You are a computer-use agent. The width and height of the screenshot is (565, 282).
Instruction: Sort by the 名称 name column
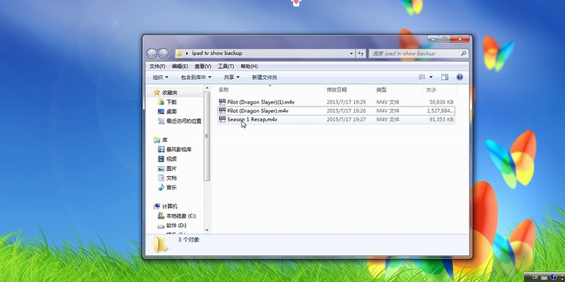coord(224,89)
